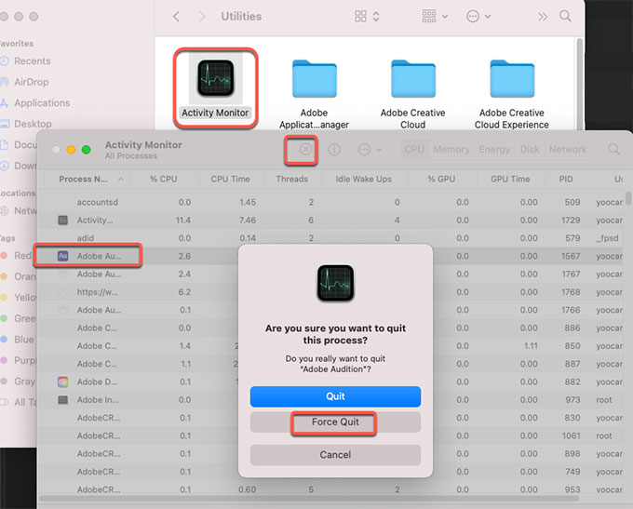Switch to the Network tab
This screenshot has width=633, height=509.
(x=568, y=149)
